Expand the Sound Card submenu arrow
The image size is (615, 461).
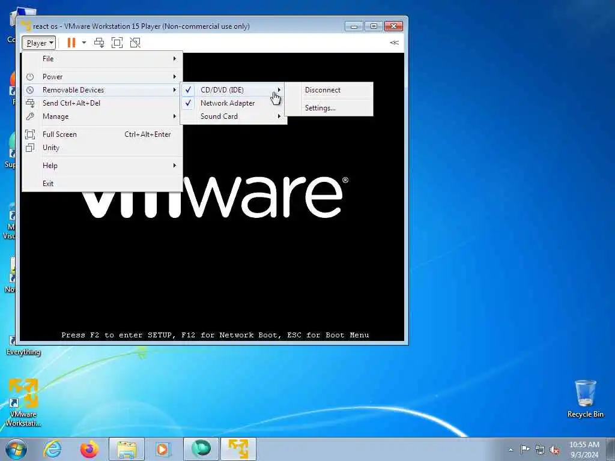pyautogui.click(x=279, y=116)
